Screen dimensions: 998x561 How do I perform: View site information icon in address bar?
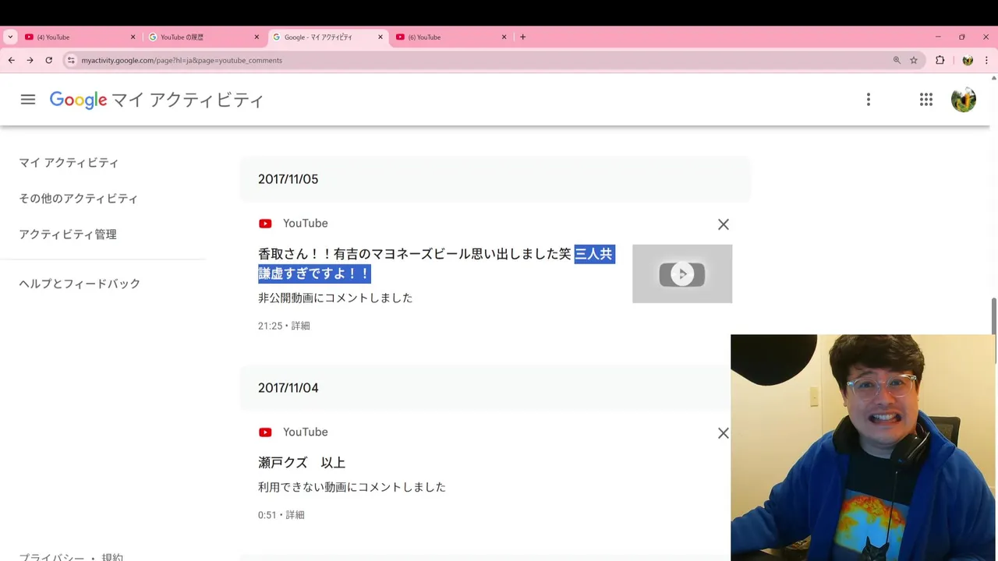click(71, 60)
